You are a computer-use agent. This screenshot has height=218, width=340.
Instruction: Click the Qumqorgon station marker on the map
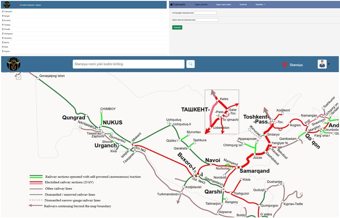259,205
